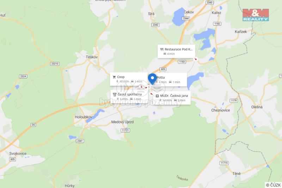This screenshot has height=188, width=282.
Task: Select the MUDr. Čadová Jana medical icon
Action: coord(157,96)
